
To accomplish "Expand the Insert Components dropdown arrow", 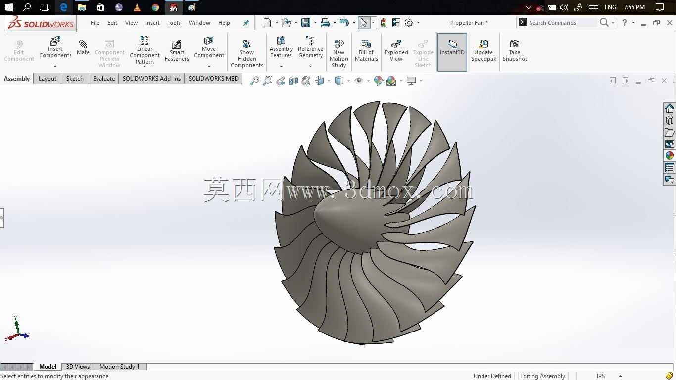I will [x=55, y=66].
